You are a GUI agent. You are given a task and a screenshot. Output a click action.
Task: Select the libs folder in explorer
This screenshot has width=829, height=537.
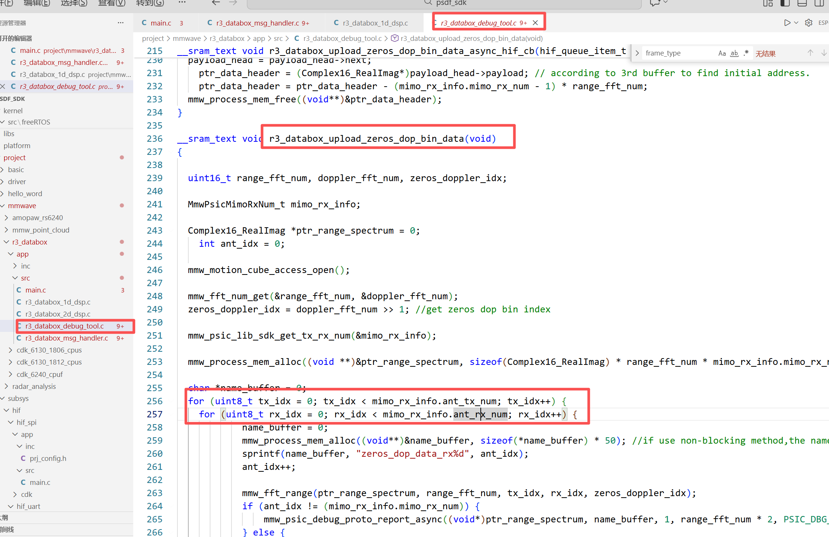tap(9, 133)
